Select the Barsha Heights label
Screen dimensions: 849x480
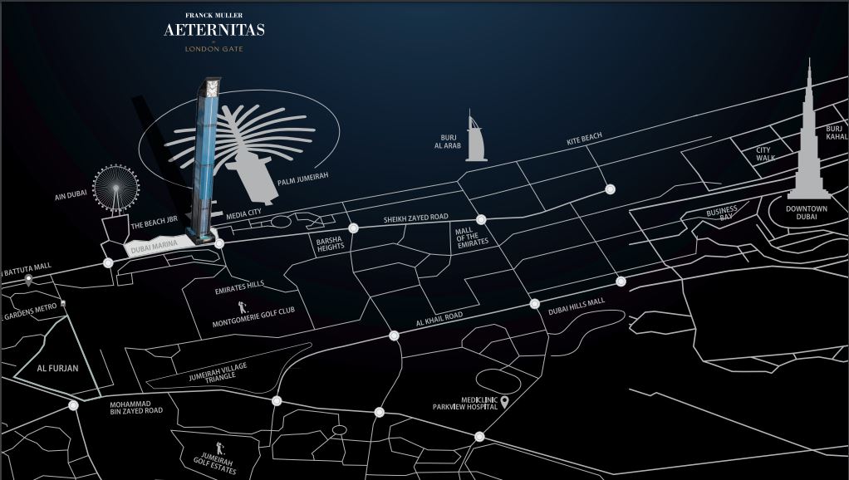point(330,243)
